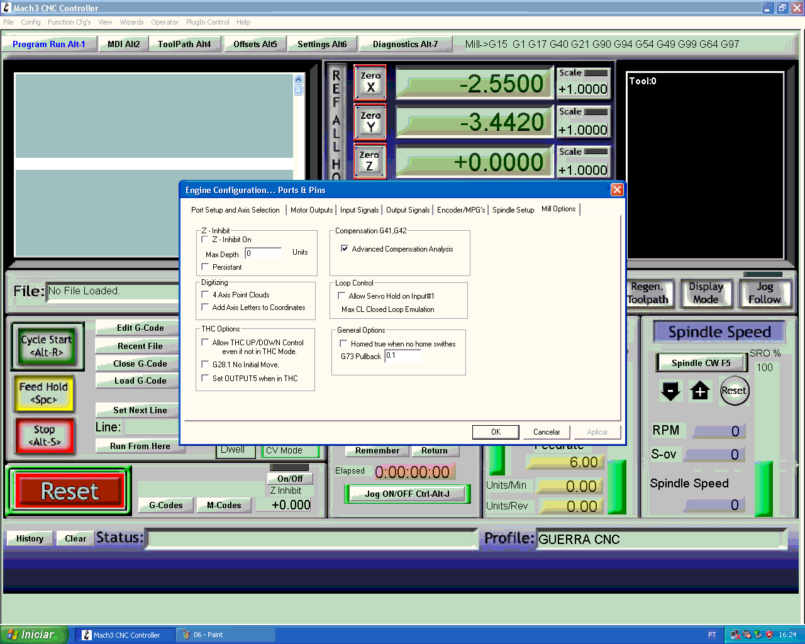
Task: Click the Mach3 icon in the title bar
Action: click(6, 8)
